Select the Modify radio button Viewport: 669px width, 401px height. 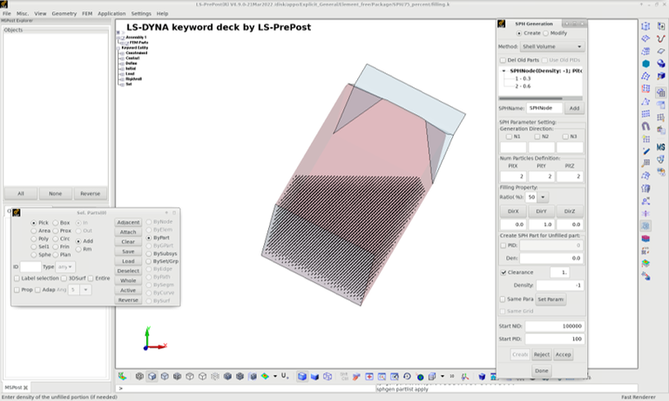545,33
